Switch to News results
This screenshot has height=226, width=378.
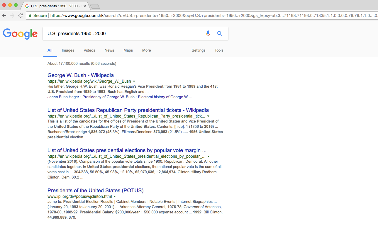[109, 50]
